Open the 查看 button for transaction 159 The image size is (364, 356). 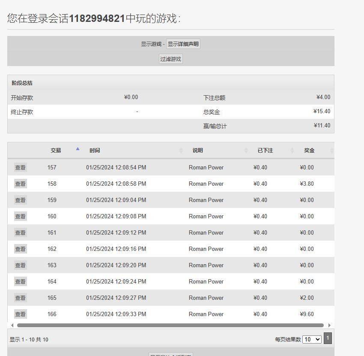[x=21, y=200]
